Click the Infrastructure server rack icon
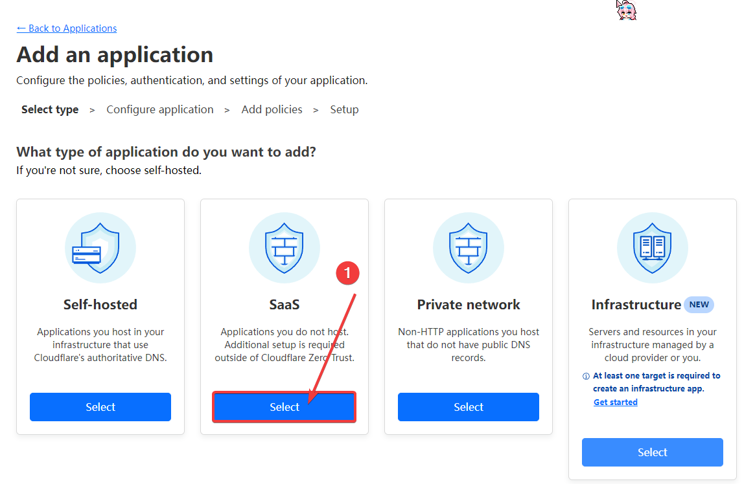 (653, 248)
